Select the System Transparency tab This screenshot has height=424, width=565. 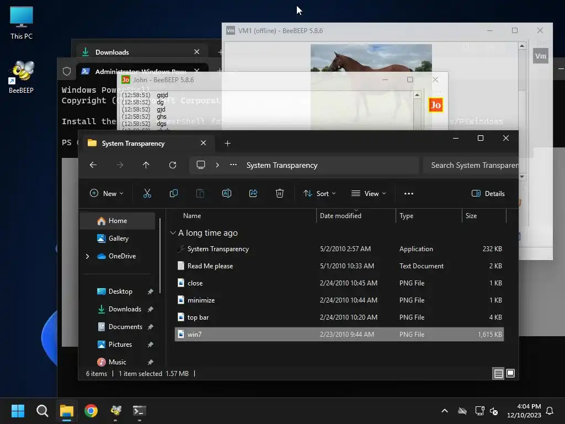(x=148, y=144)
